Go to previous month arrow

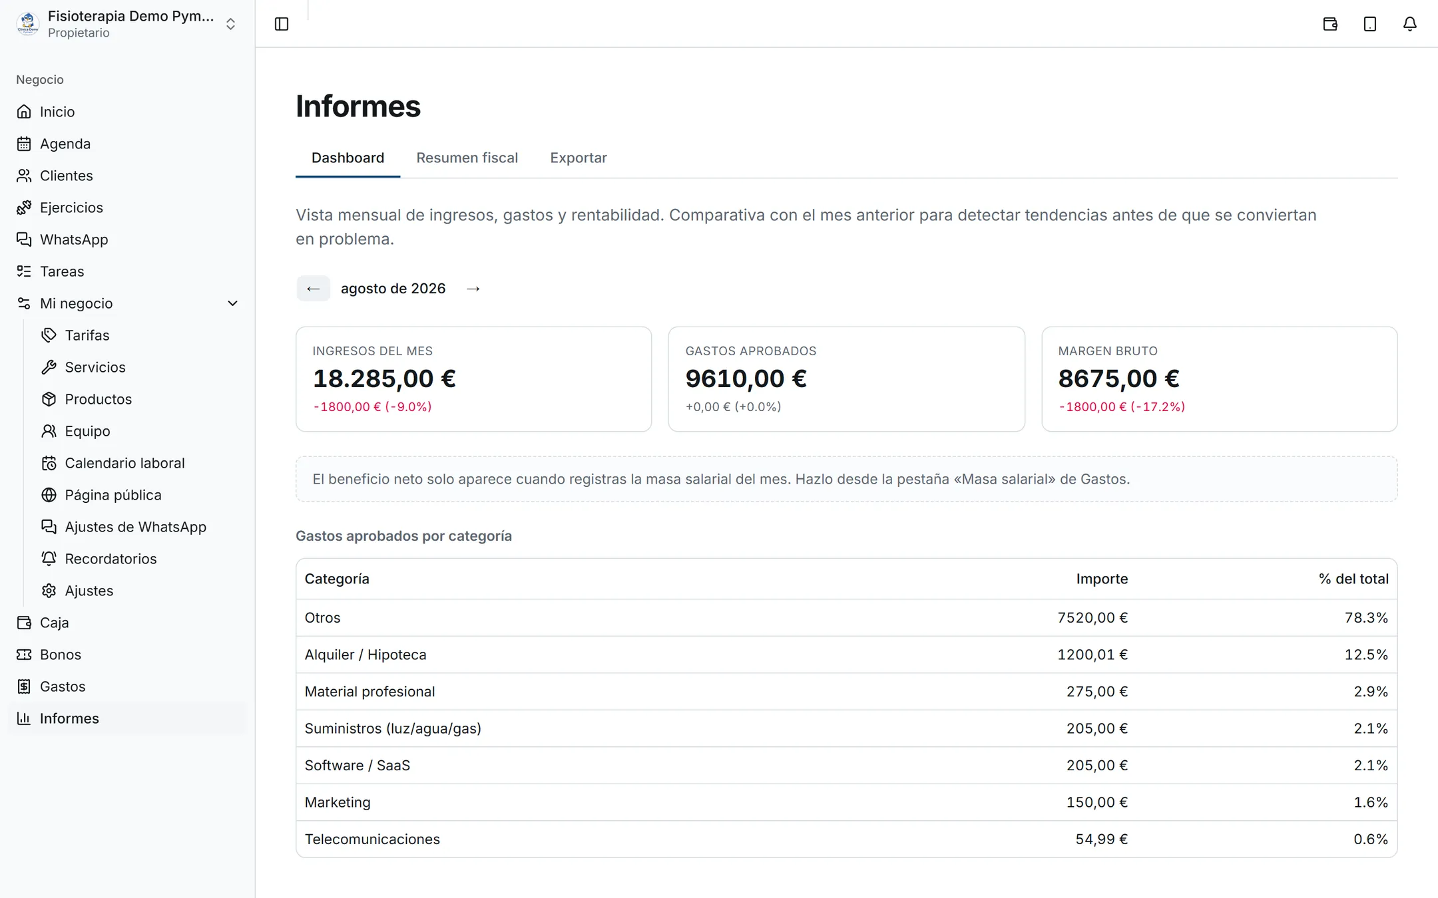pos(313,289)
